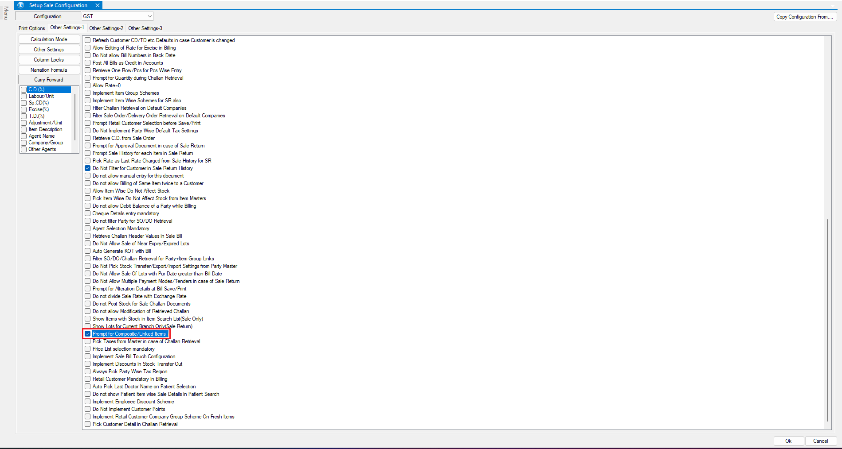Close the Setup Sale Configuration tab

pos(98,5)
